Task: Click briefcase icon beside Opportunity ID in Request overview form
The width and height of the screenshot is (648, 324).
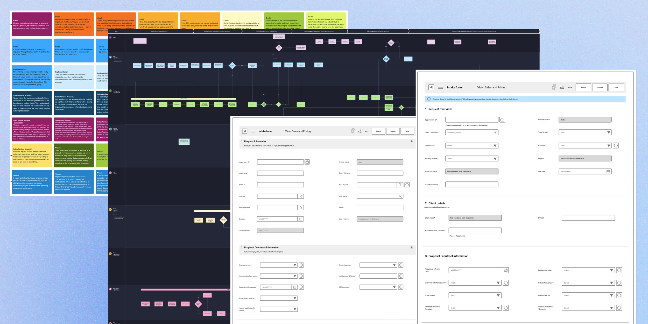Action: click(502, 119)
